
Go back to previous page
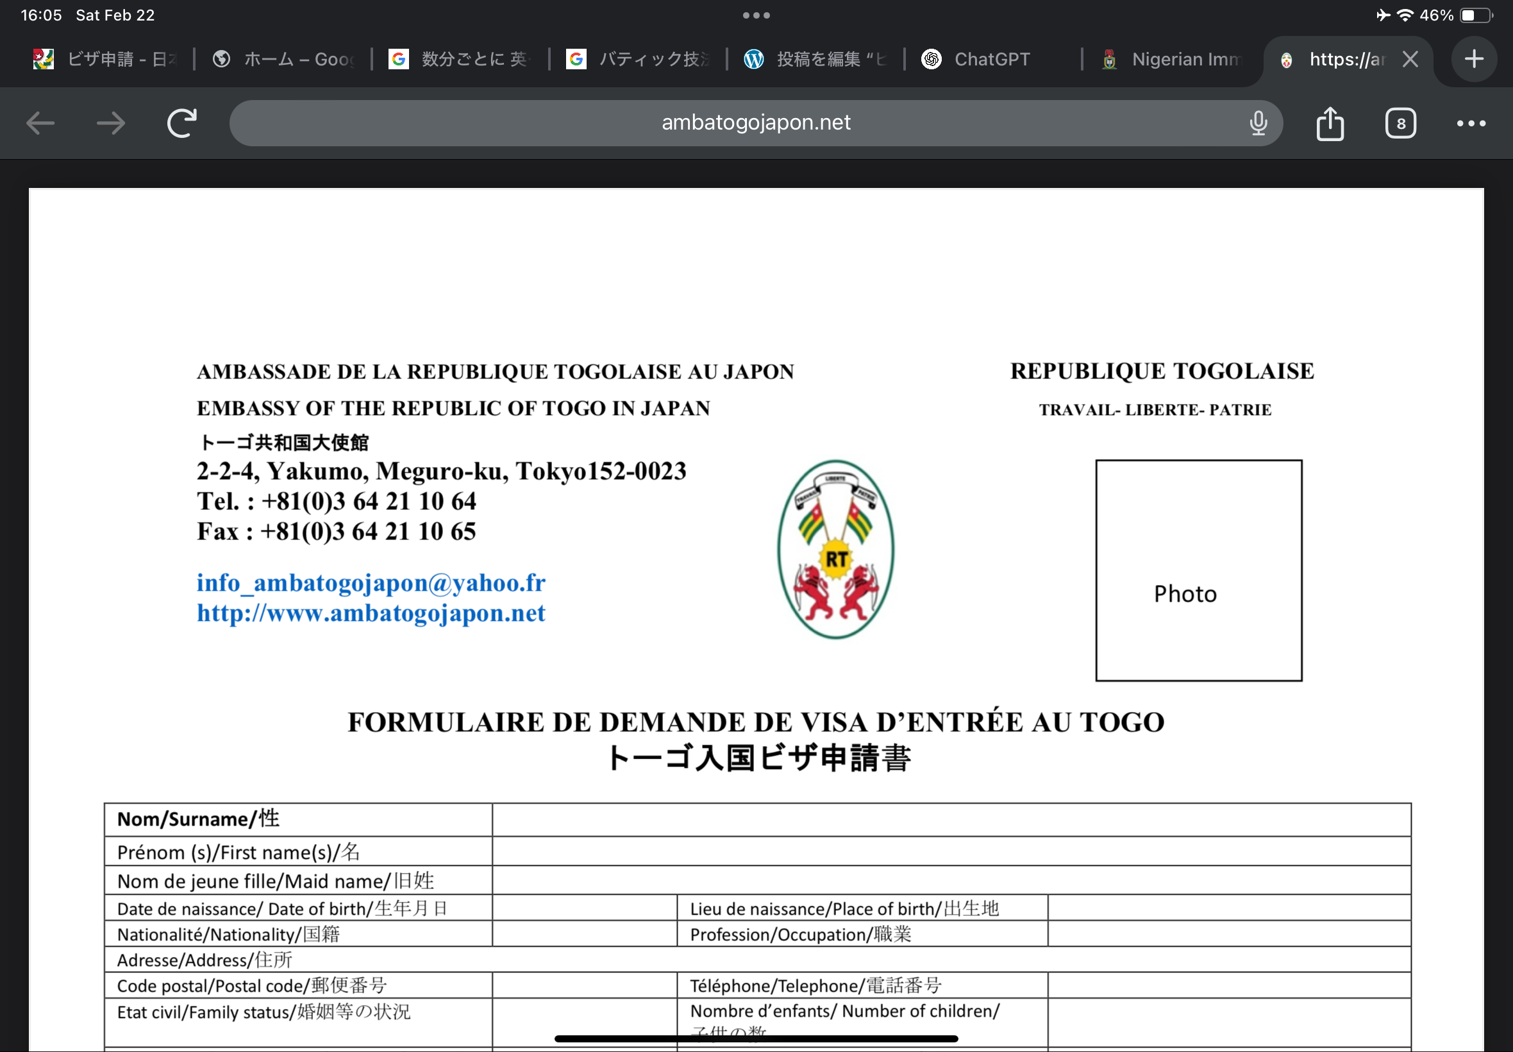(x=40, y=123)
